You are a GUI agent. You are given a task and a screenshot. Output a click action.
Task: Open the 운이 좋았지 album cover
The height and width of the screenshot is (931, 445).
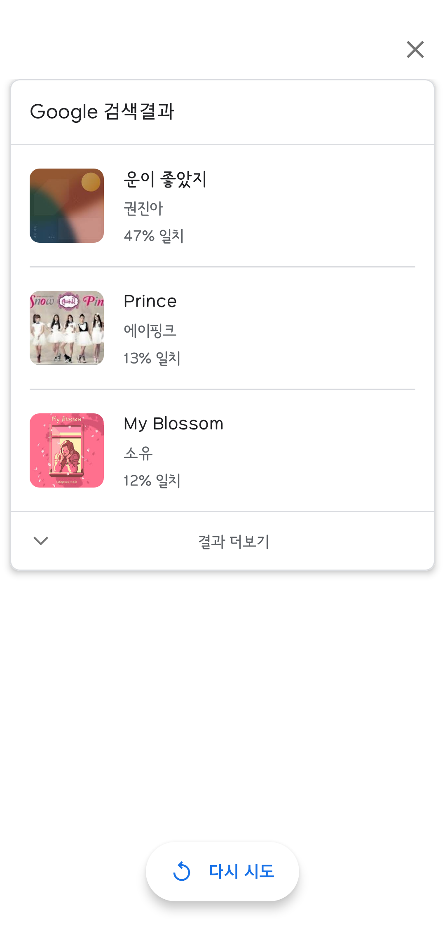click(67, 206)
